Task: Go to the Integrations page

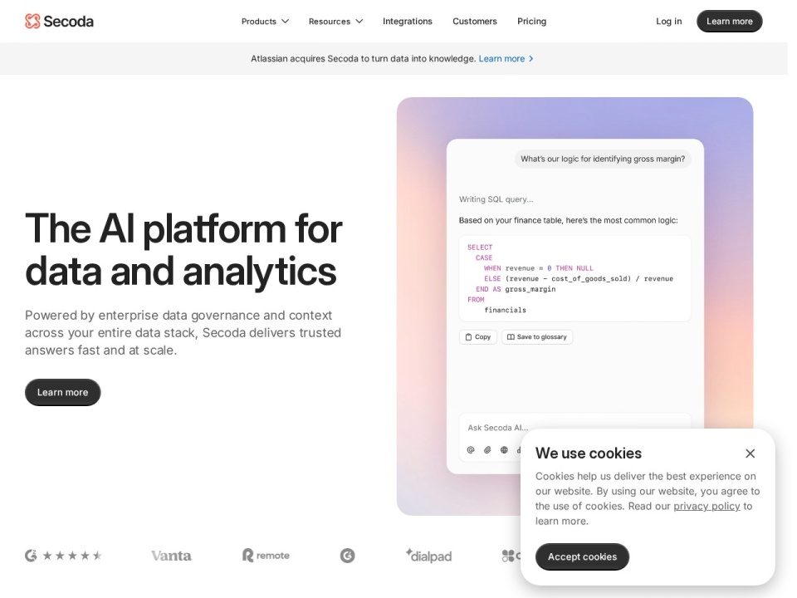Action: tap(407, 22)
